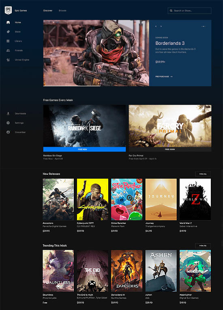Click the CD PROJEKT RED label
This screenshot has height=310, width=223.
point(86,226)
